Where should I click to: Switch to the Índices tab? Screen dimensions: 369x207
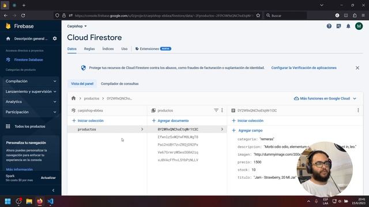point(108,49)
